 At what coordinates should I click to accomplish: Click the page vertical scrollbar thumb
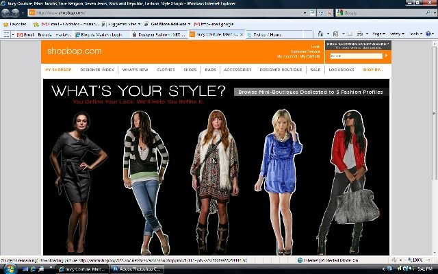click(x=435, y=113)
